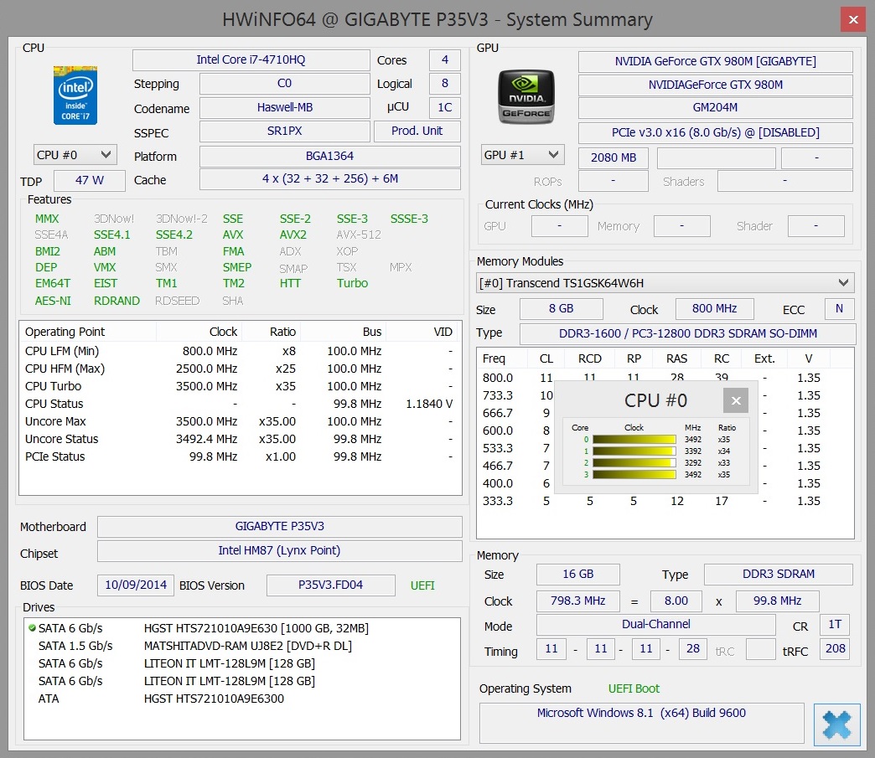Viewport: 875px width, 758px height.
Task: Click the blue X button beside Operating System
Action: (x=836, y=724)
